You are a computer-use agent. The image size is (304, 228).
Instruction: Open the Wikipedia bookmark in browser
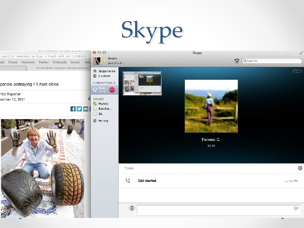[60, 62]
